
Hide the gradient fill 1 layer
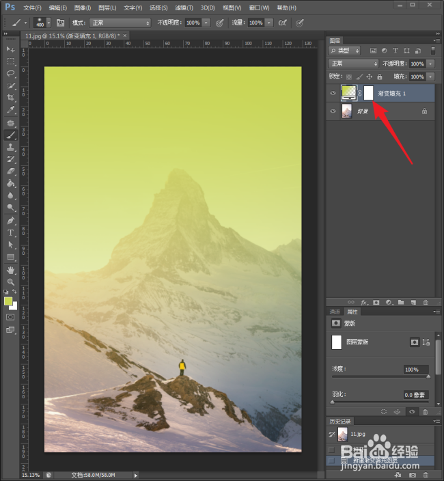(x=333, y=93)
